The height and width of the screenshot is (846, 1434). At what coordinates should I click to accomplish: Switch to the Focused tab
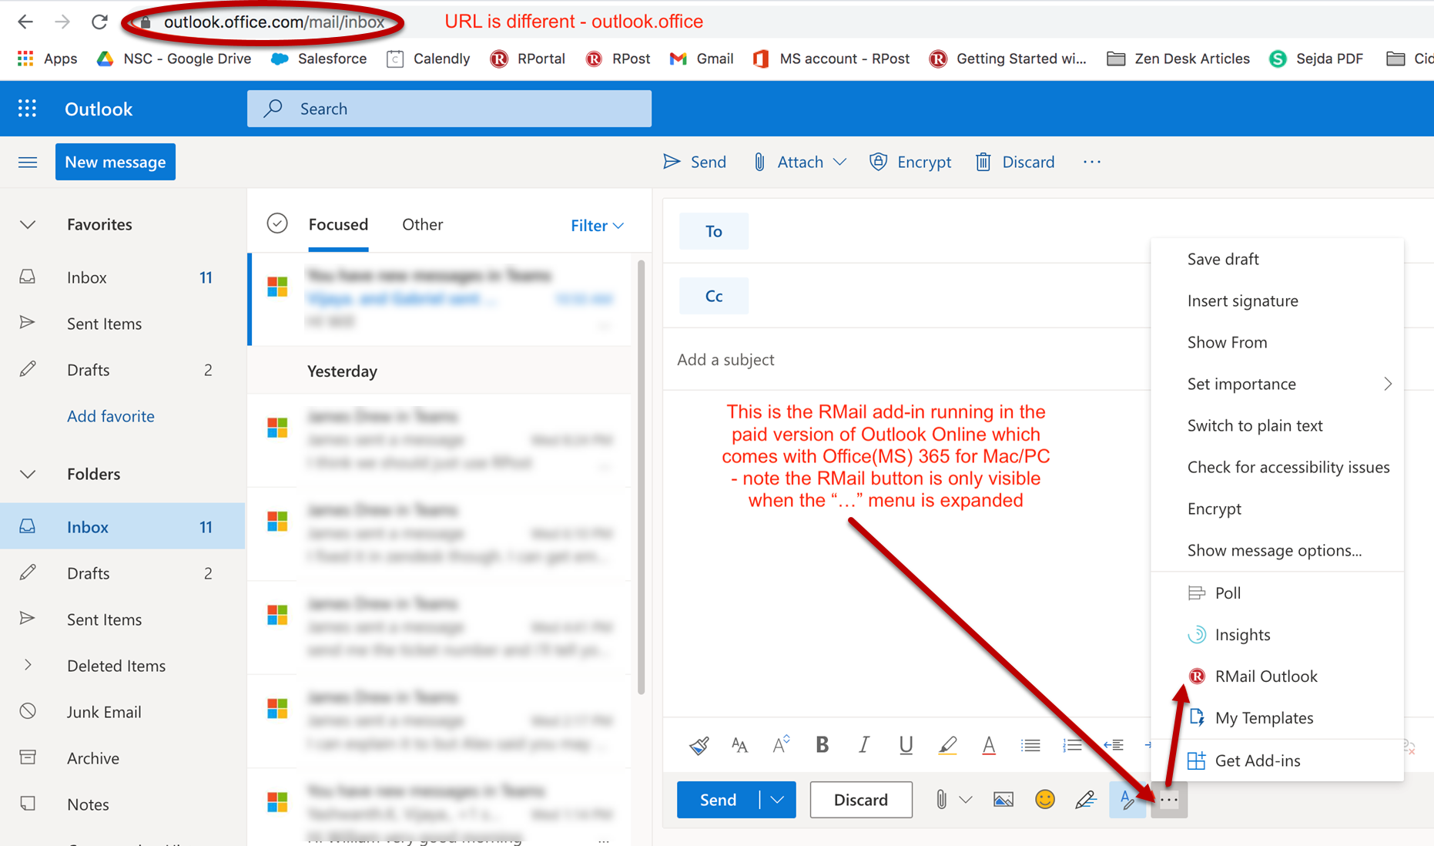click(338, 224)
